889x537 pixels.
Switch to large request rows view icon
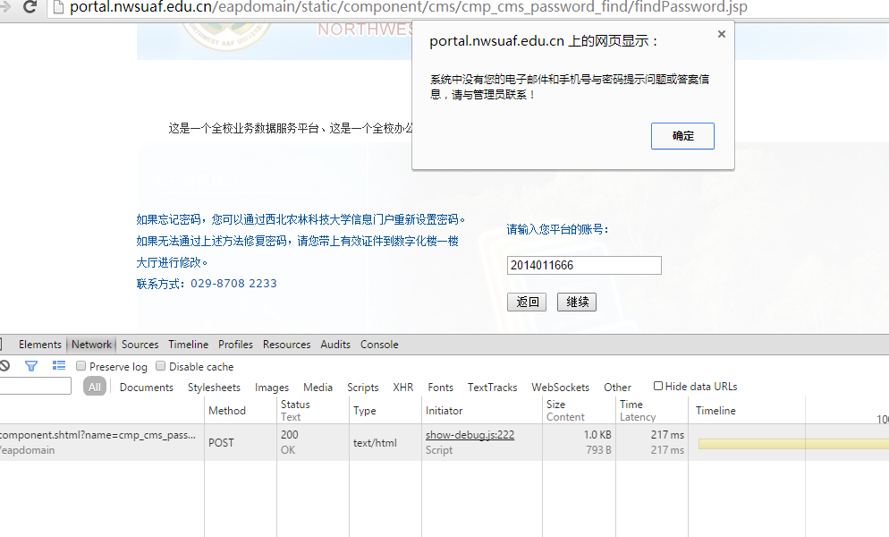click(58, 365)
